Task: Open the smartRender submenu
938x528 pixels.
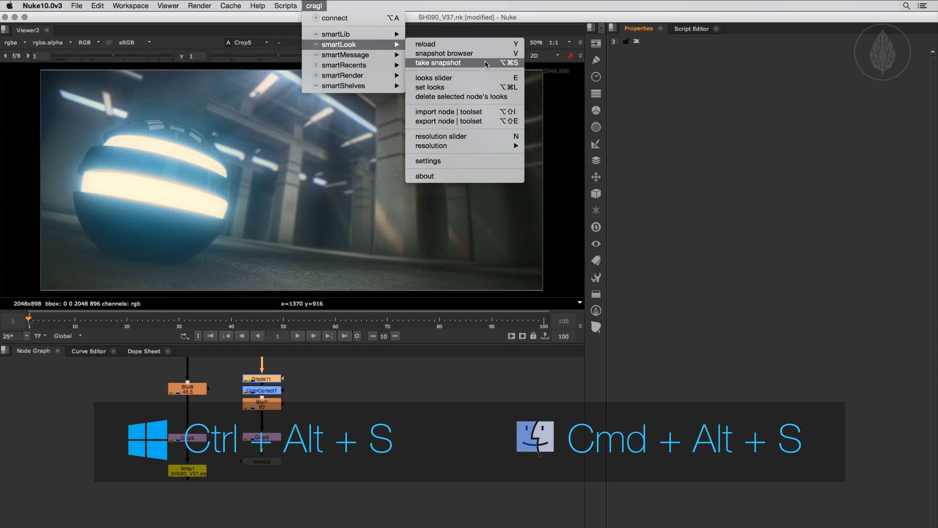Action: tap(353, 75)
